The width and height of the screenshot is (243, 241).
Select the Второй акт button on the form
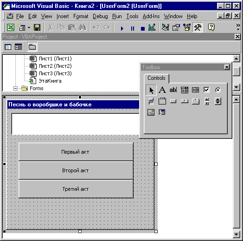tap(76, 170)
